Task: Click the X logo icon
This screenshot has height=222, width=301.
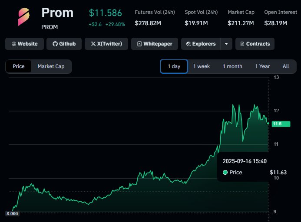Action: pyautogui.click(x=93, y=44)
